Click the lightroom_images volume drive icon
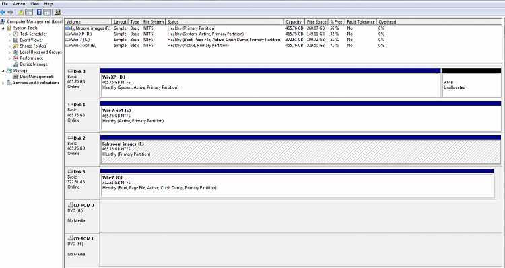Screen dimensions: 505x268 point(67,28)
